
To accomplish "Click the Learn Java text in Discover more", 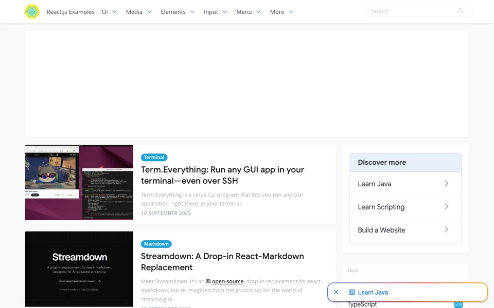I will click(375, 184).
